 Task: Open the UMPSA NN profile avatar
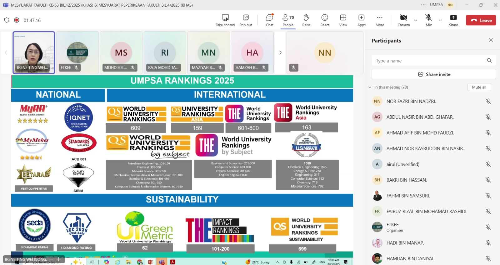[x=450, y=5]
